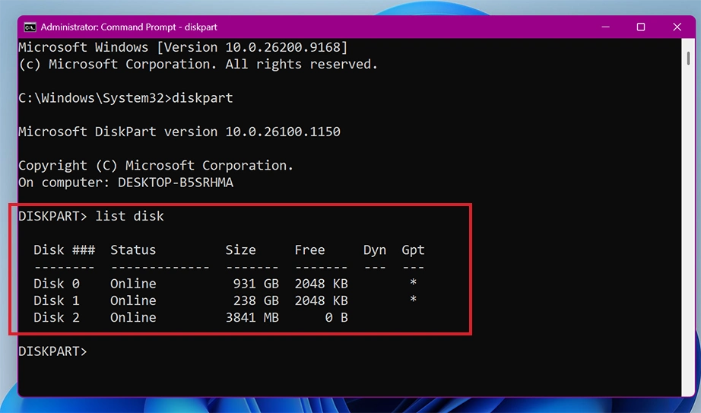Click the vertical scrollbar thumb
The width and height of the screenshot is (701, 413).
pos(689,58)
